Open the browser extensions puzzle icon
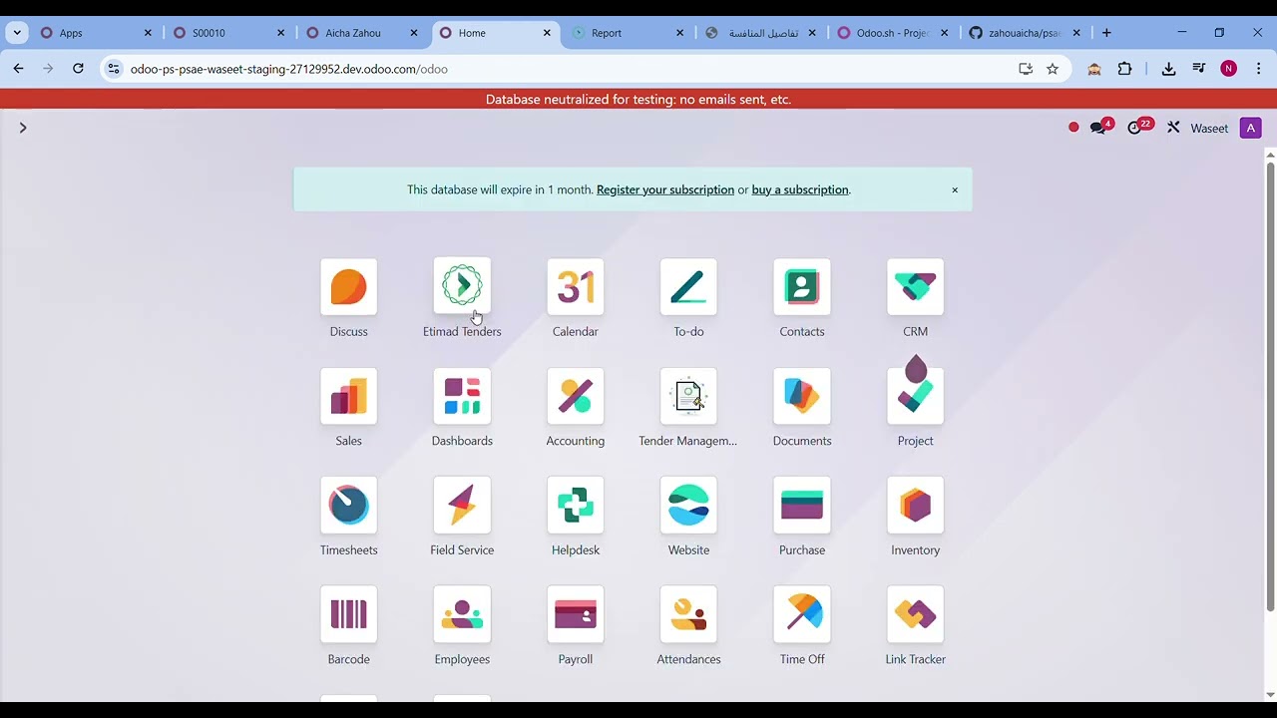This screenshot has height=718, width=1277. tap(1125, 69)
